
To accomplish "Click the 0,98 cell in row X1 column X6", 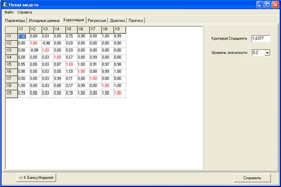I will click(x=83, y=37).
